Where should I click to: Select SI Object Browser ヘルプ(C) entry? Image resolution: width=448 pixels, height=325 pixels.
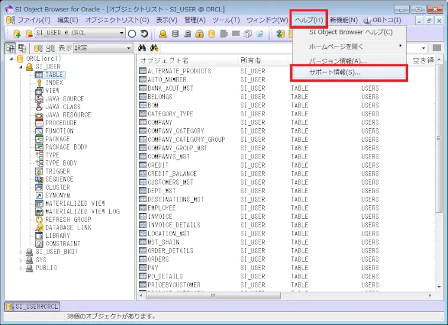tap(349, 32)
